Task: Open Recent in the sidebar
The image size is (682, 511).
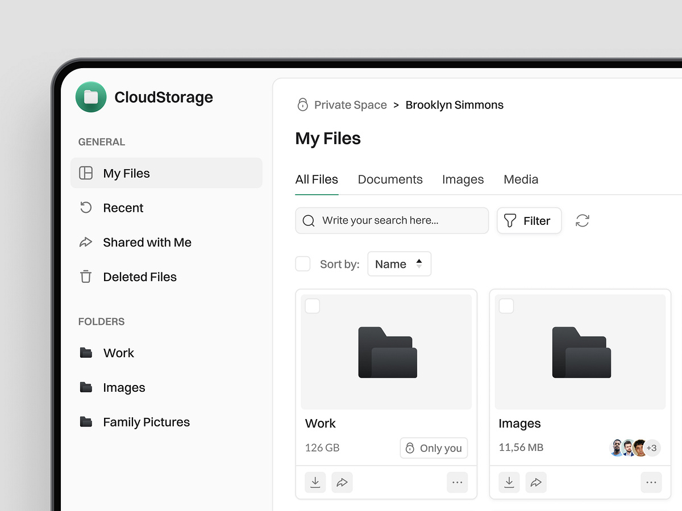Action: coord(167,208)
